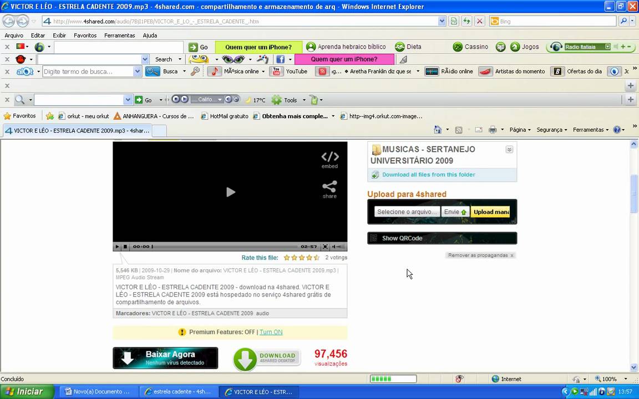Stop playback using the player stop button
Image resolution: width=639 pixels, height=399 pixels.
click(125, 246)
